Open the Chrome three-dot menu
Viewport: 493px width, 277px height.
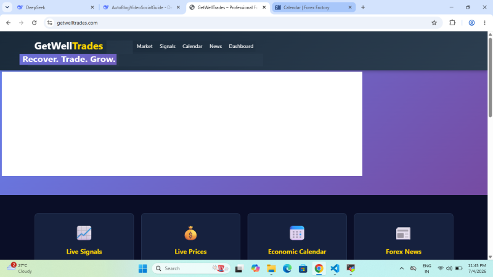(484, 23)
